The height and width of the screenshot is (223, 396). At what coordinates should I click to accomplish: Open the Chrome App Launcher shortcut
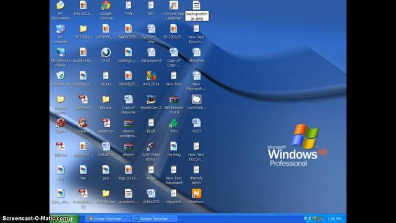coord(173,5)
